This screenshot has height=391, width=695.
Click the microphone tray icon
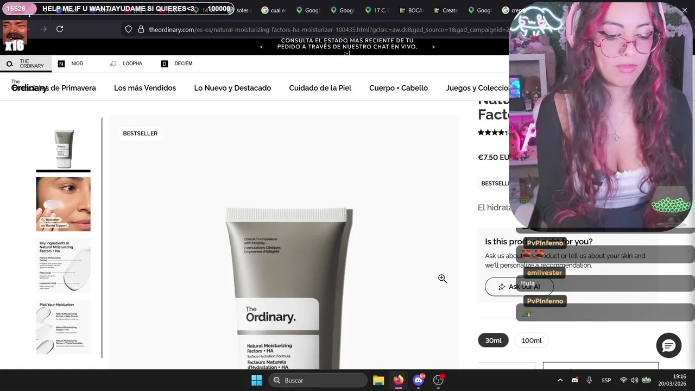pos(589,380)
